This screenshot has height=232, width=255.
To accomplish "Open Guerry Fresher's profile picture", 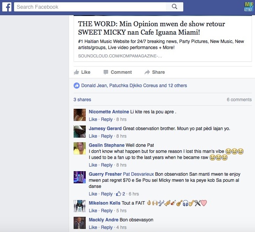I will [x=80, y=177].
